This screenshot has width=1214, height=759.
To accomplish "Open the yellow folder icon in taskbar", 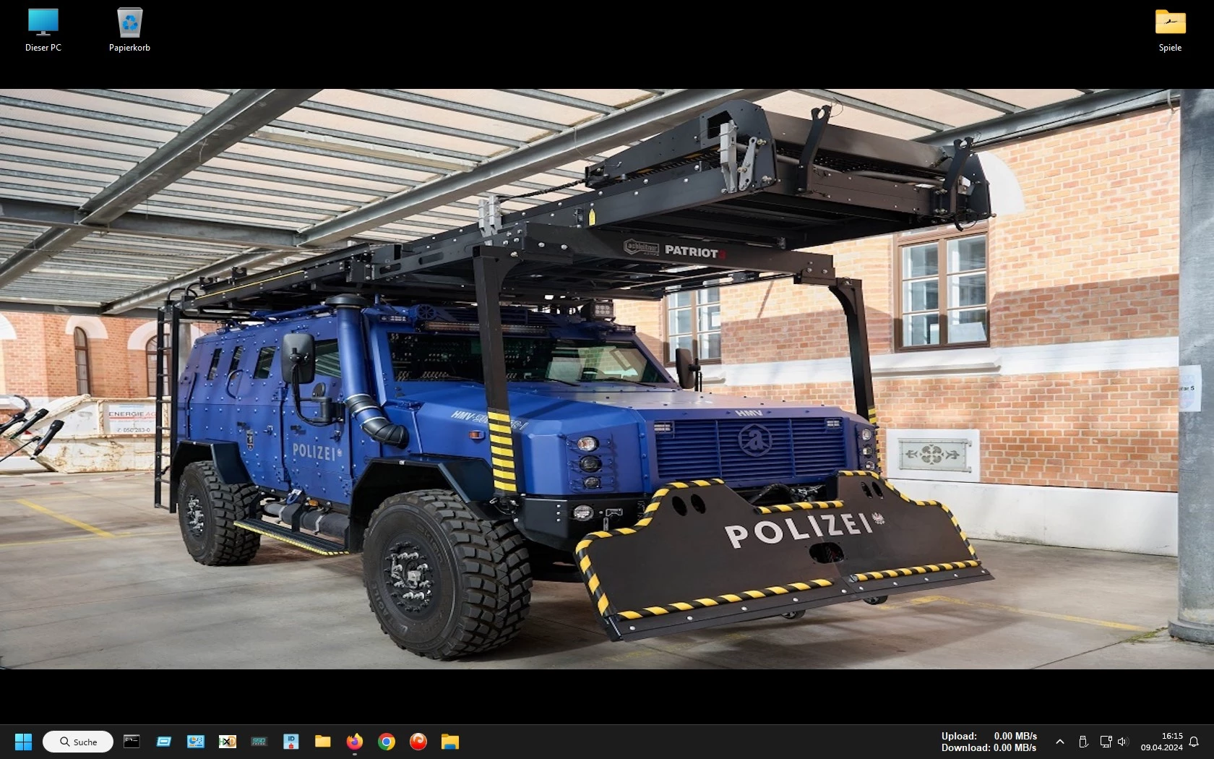I will tap(323, 742).
